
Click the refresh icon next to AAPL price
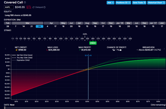[33, 7]
